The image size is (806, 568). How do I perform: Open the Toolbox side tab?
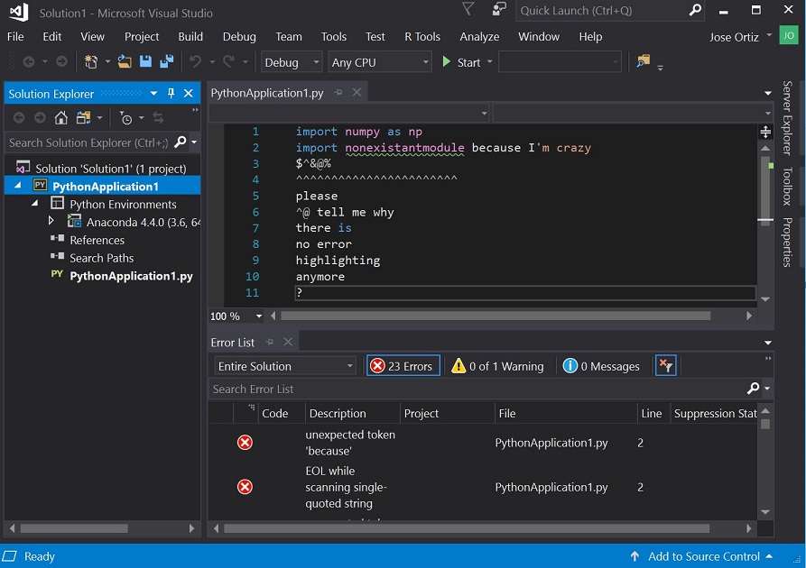point(787,186)
